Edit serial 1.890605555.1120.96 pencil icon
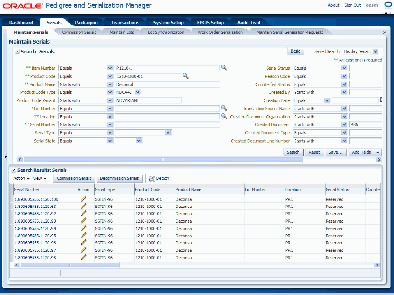394x295 pixels. [x=83, y=242]
